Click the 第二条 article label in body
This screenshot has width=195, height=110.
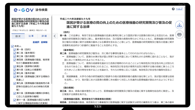[x=63, y=53]
